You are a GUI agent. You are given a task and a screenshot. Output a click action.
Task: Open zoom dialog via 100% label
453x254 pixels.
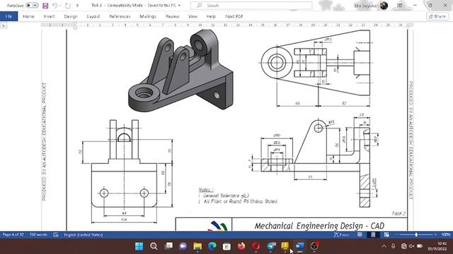coord(446,235)
